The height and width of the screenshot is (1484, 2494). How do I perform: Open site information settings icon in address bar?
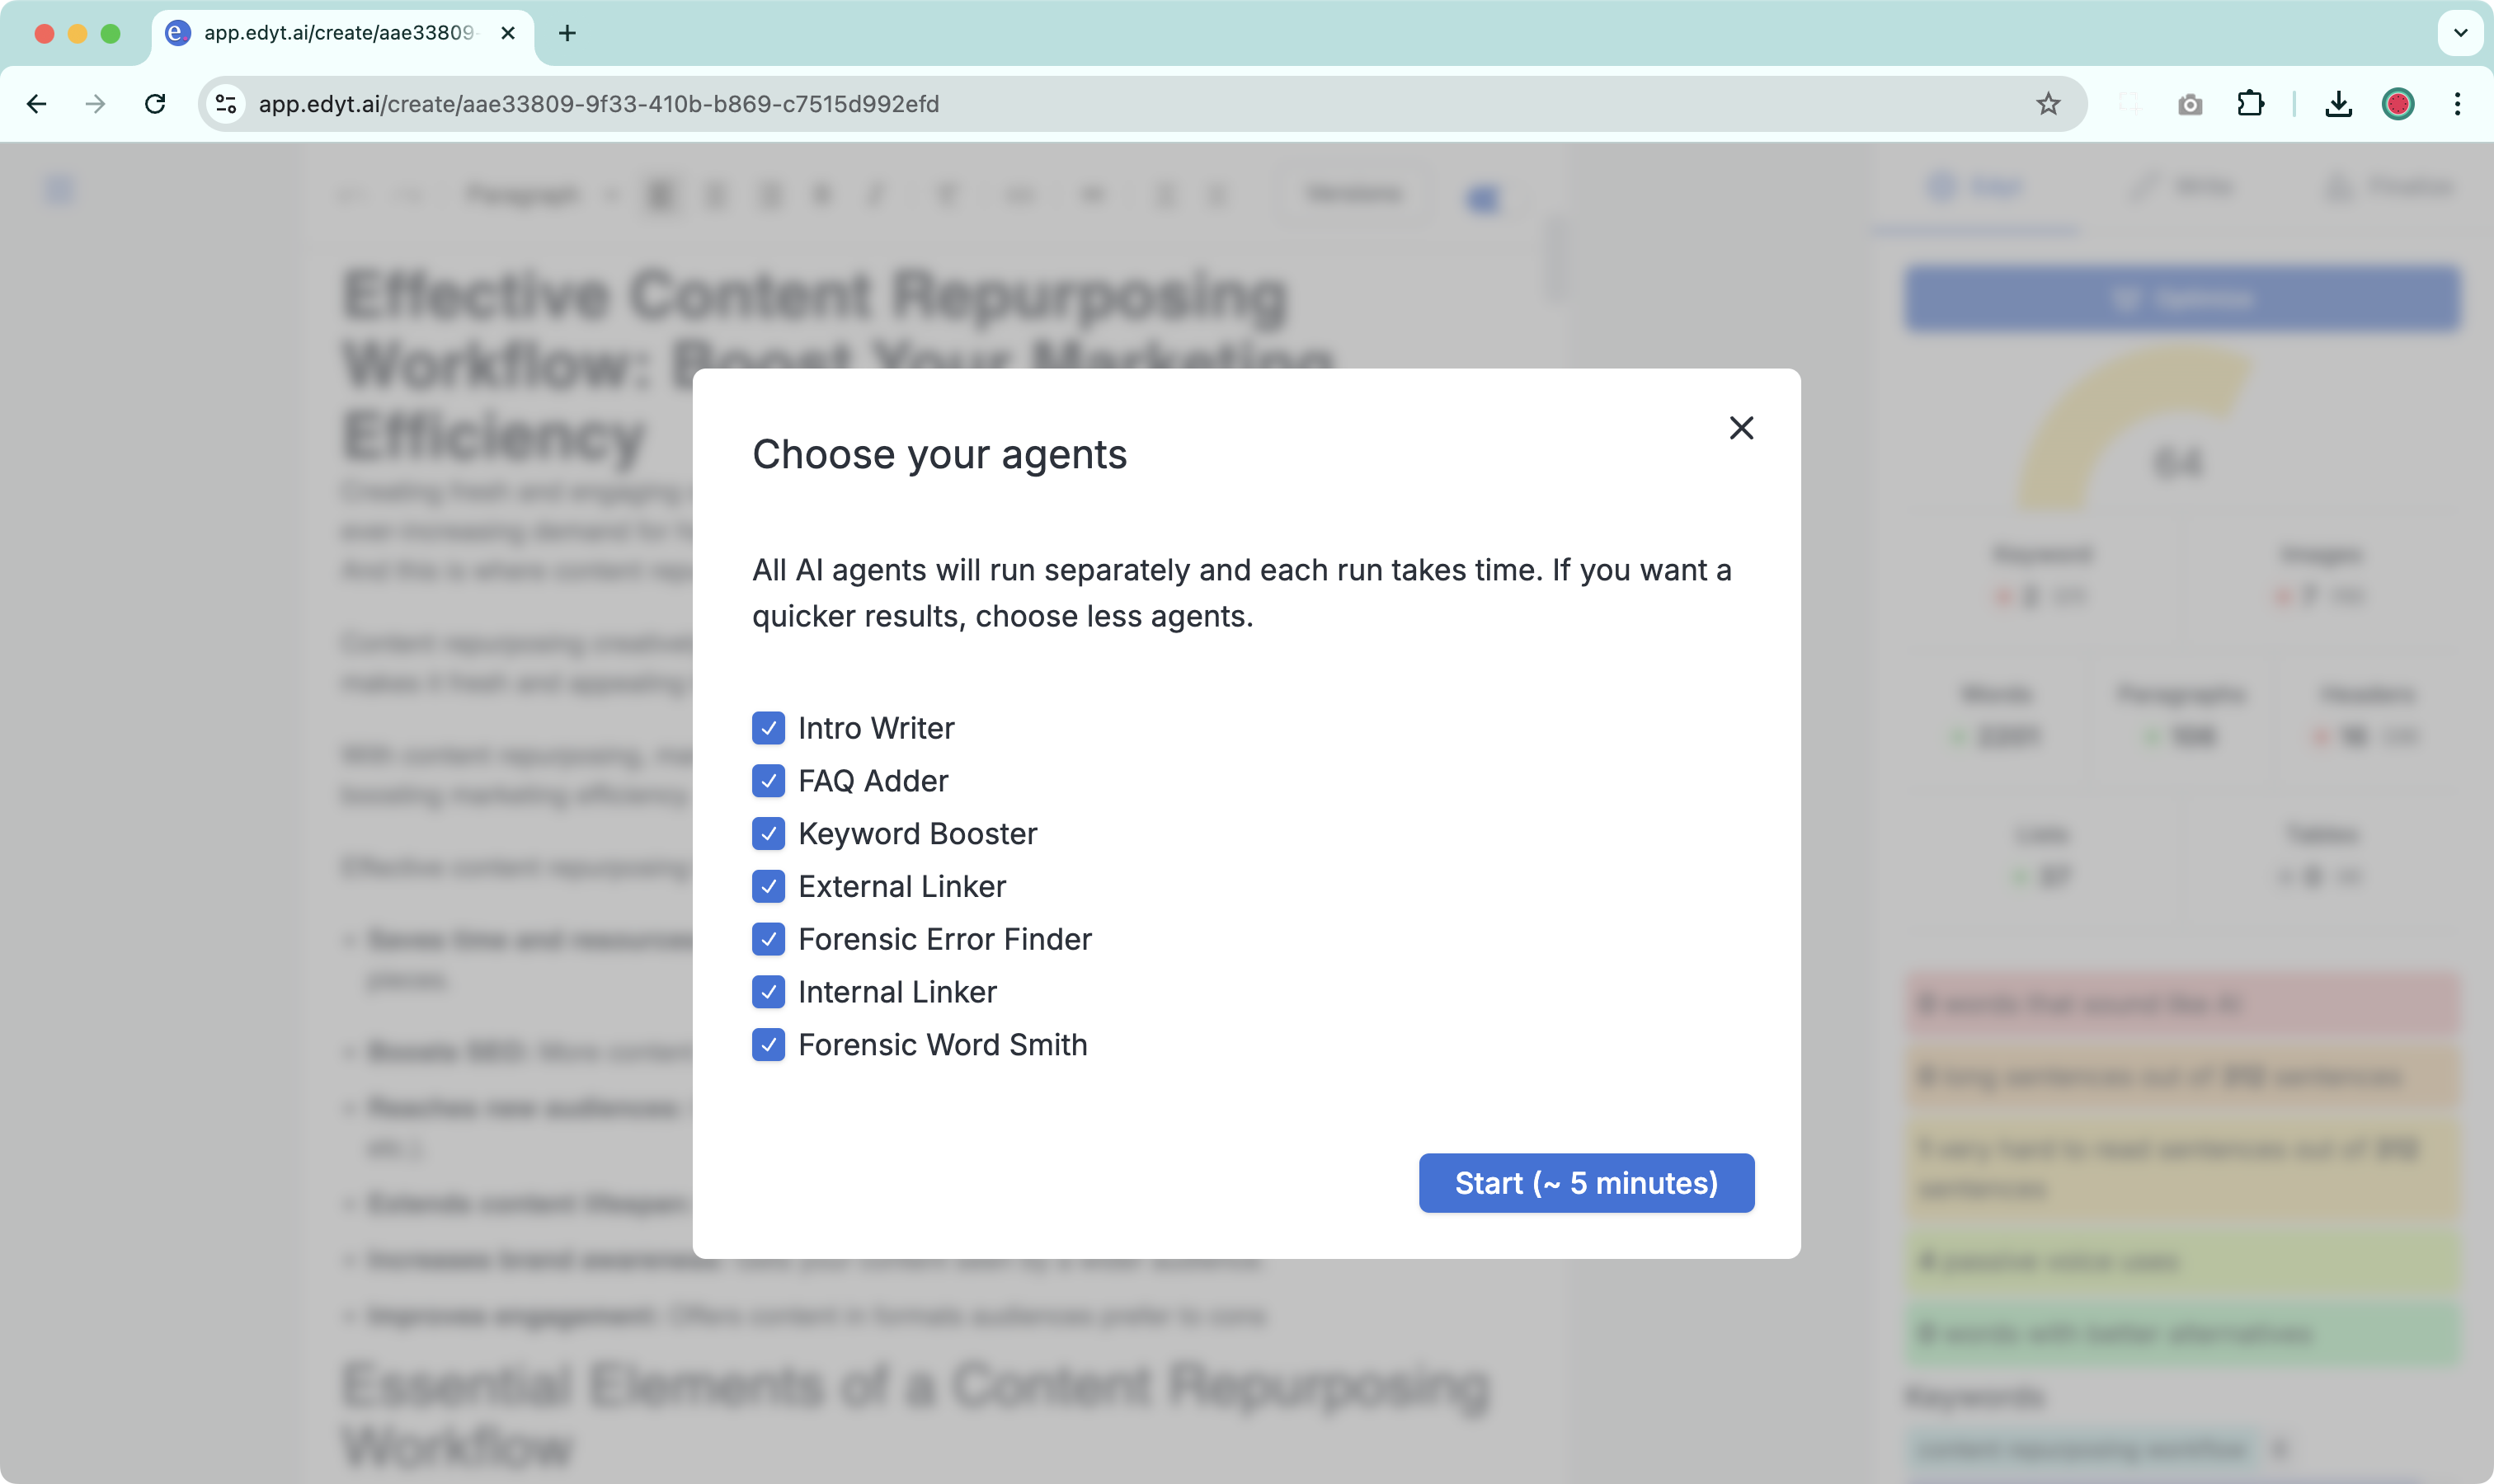[224, 103]
